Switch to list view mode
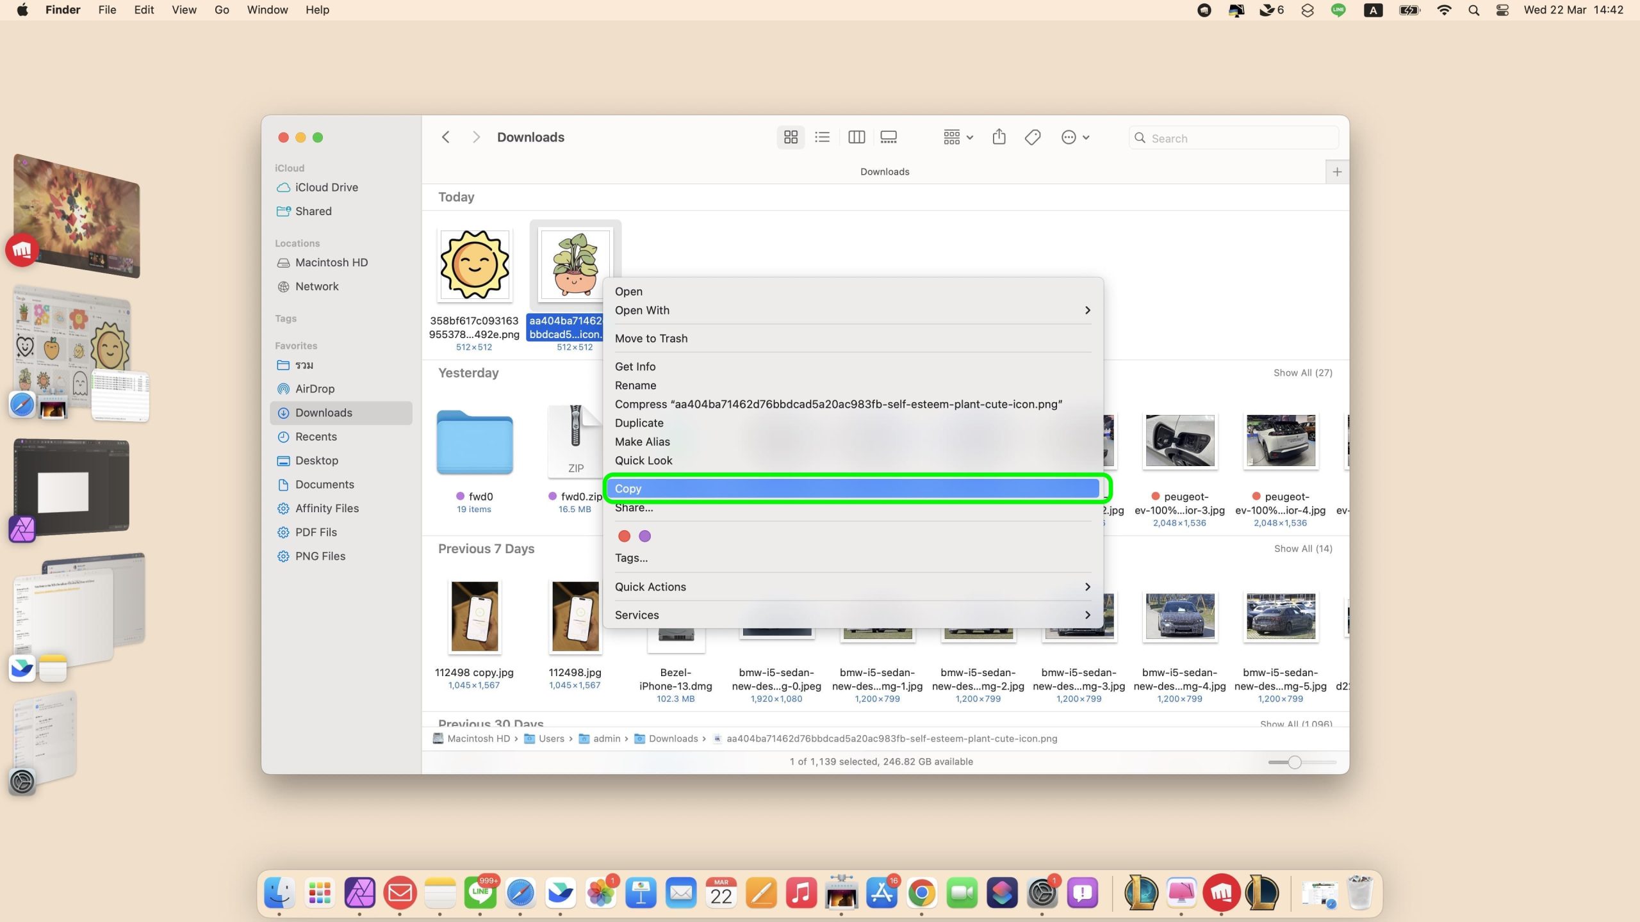This screenshot has height=922, width=1640. tap(822, 137)
